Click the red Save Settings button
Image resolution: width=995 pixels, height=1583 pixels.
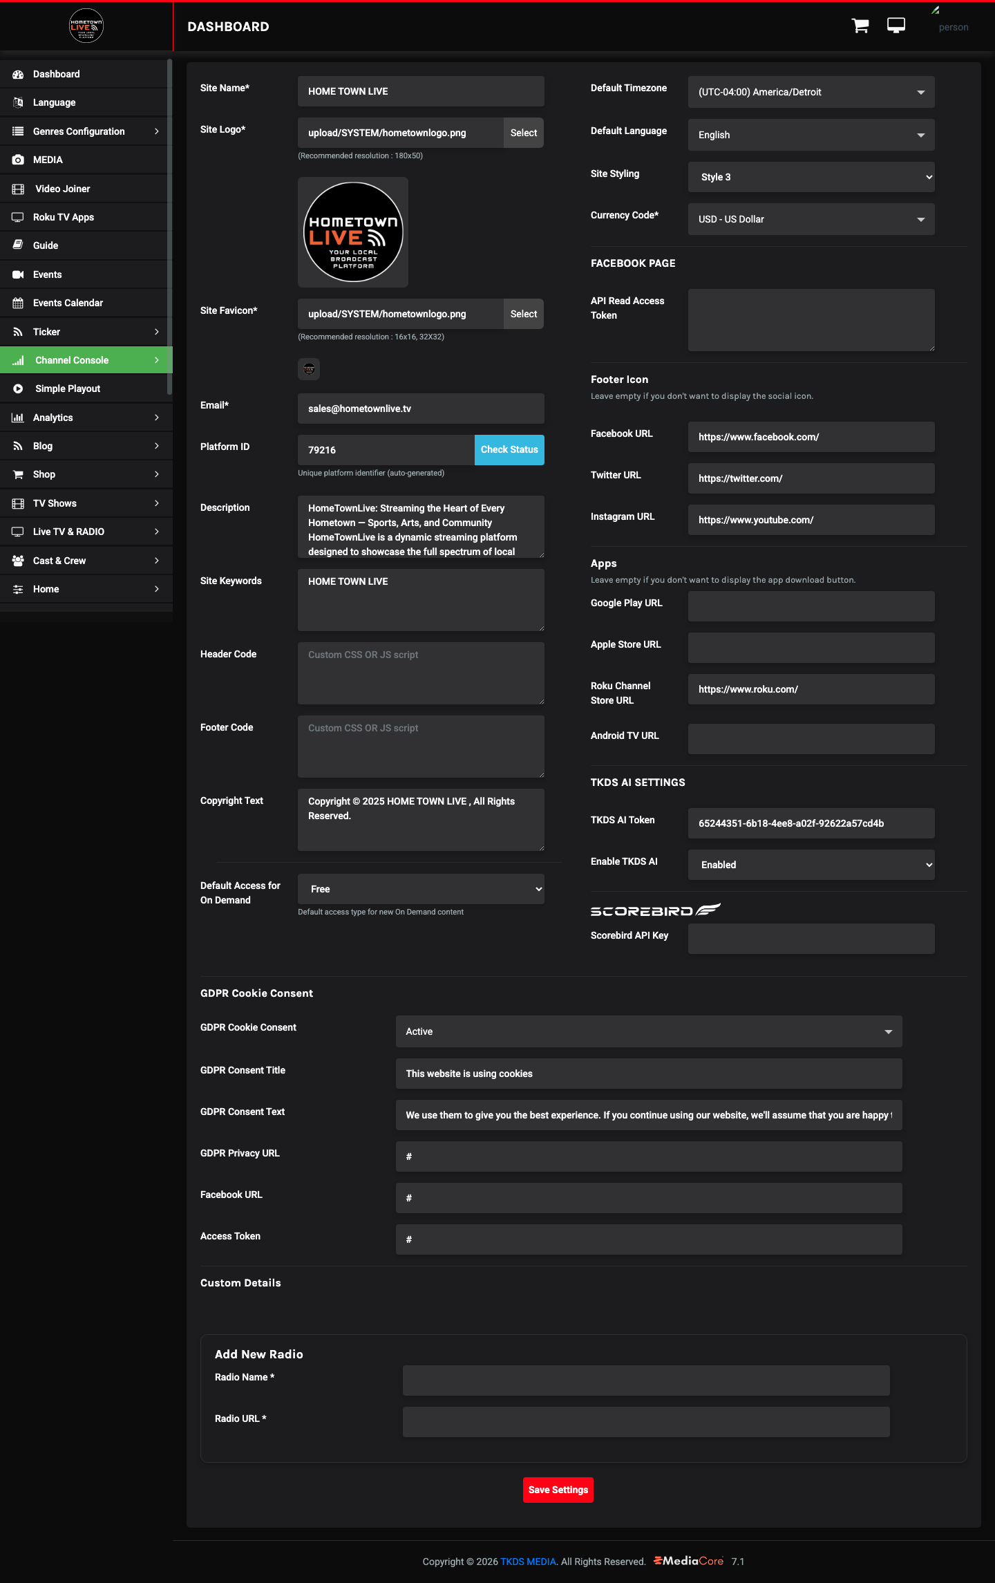pos(558,1490)
